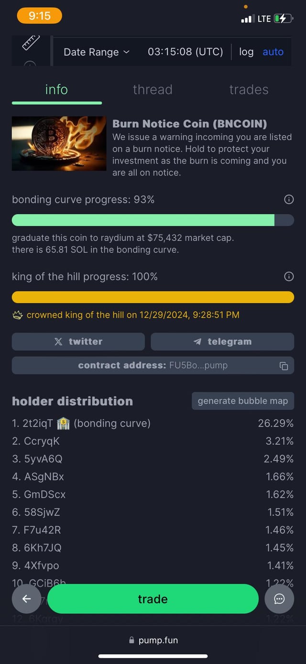Open the chat bubble button
306x664 pixels.
click(279, 599)
